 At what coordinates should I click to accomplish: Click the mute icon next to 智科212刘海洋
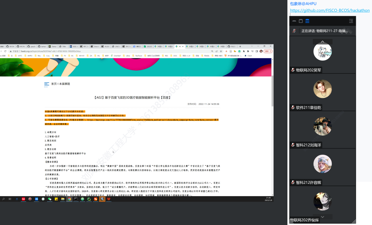pos(293,145)
